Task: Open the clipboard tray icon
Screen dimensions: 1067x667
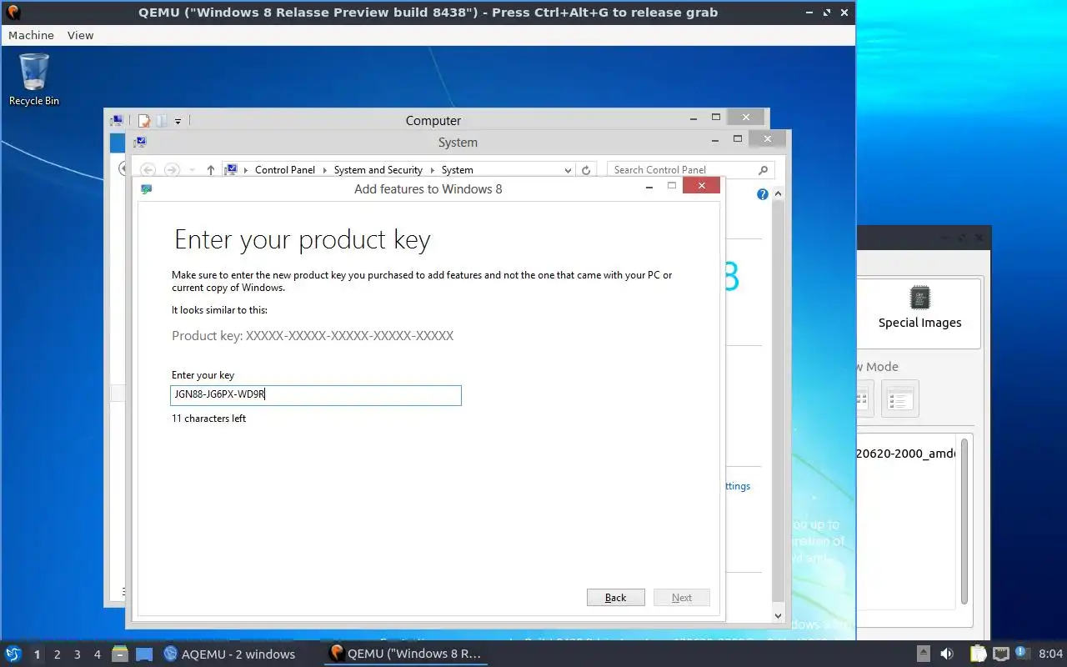Action: pyautogui.click(x=978, y=654)
